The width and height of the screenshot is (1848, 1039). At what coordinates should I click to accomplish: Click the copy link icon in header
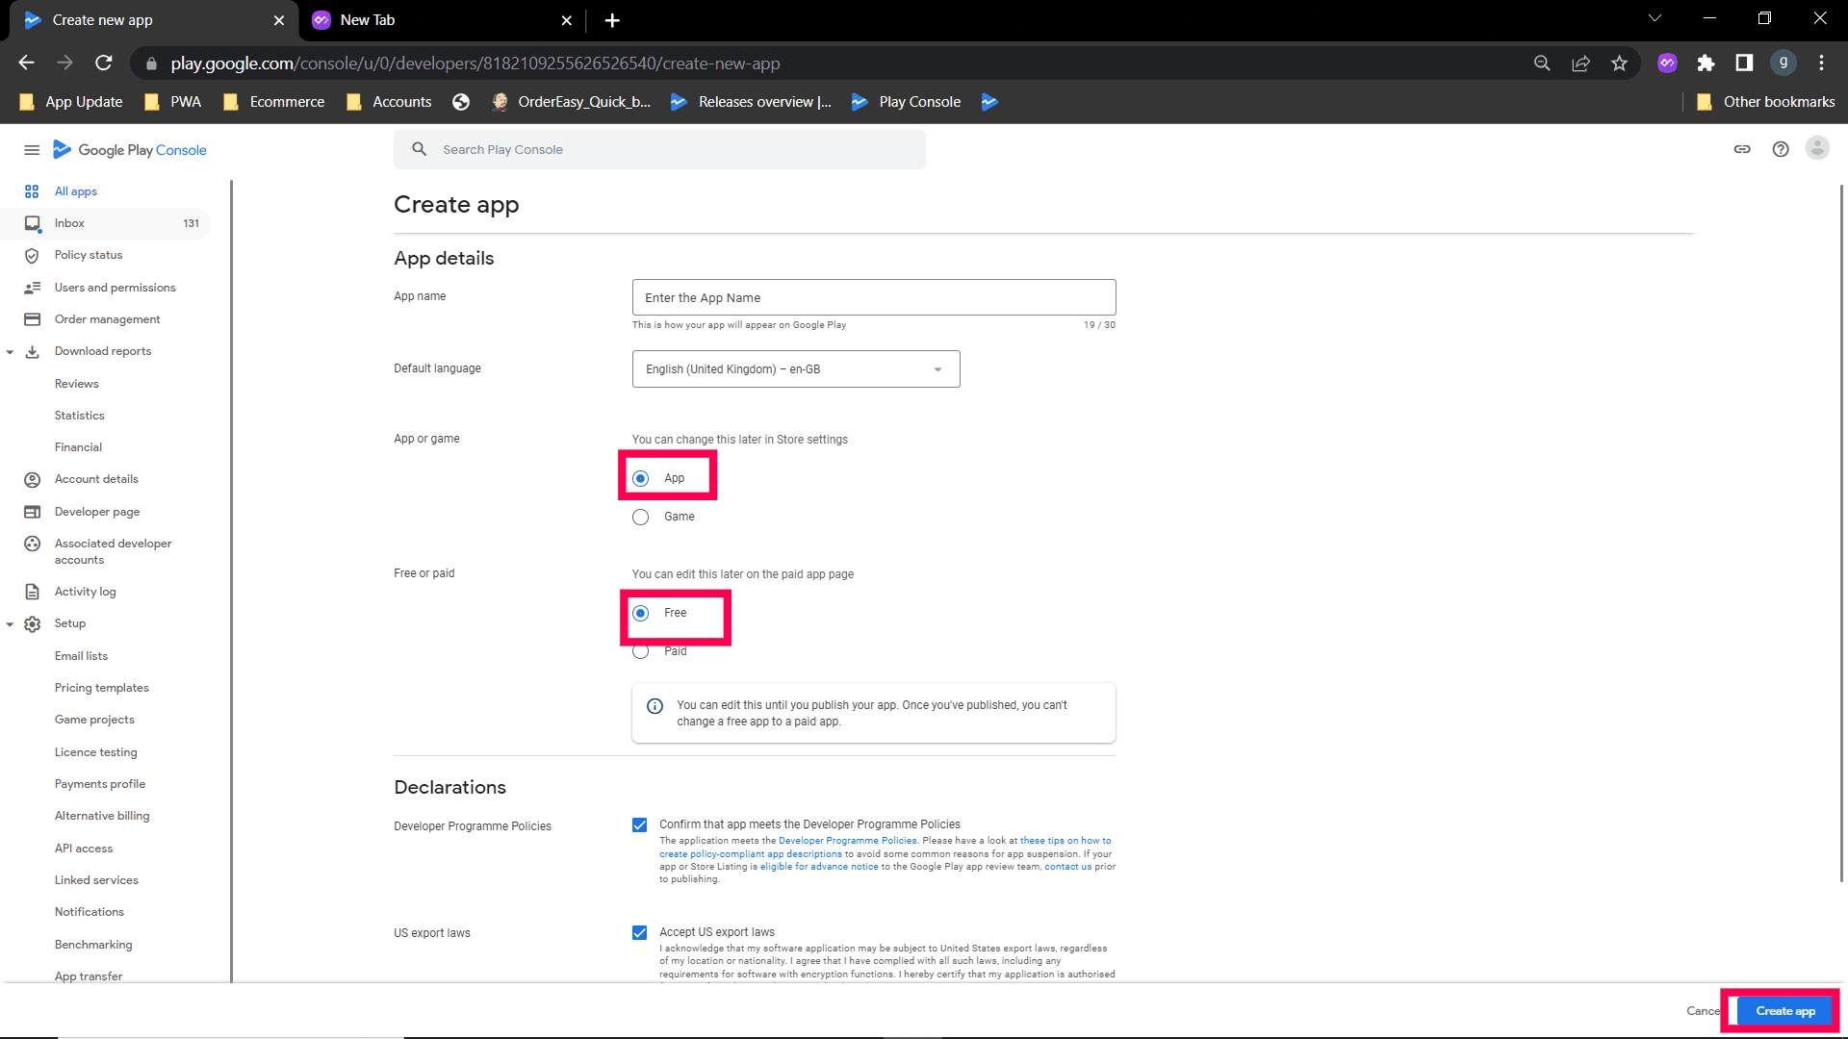point(1742,149)
